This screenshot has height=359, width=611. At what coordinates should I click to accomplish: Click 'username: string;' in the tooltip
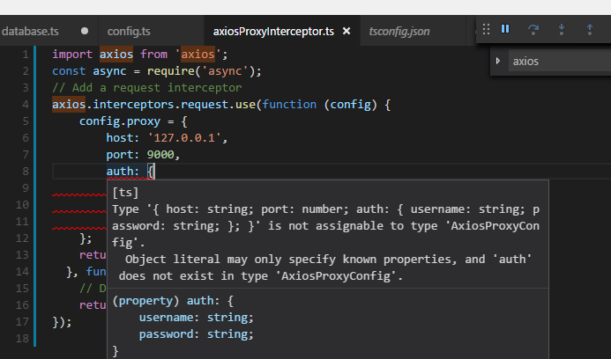tap(197, 318)
